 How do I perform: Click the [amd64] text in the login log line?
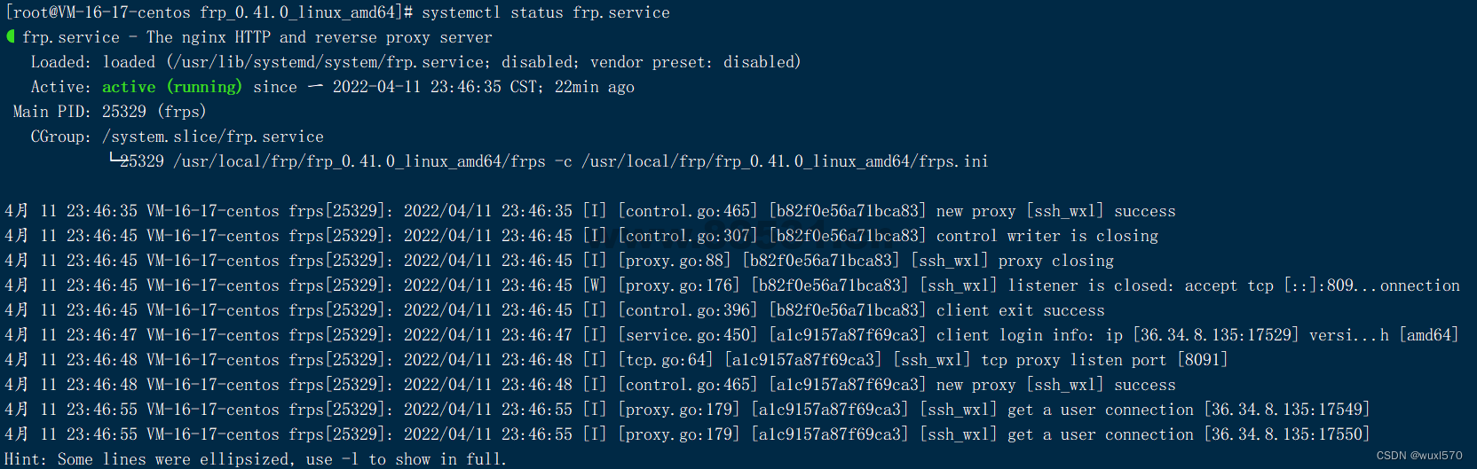[x=1428, y=335]
